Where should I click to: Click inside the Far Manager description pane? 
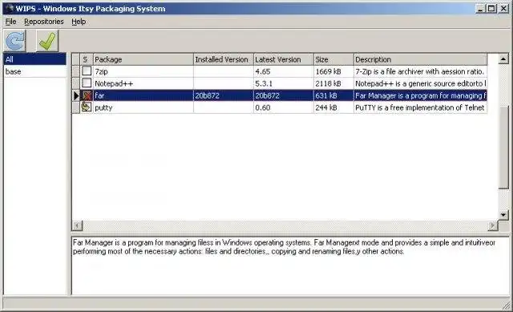(290, 265)
